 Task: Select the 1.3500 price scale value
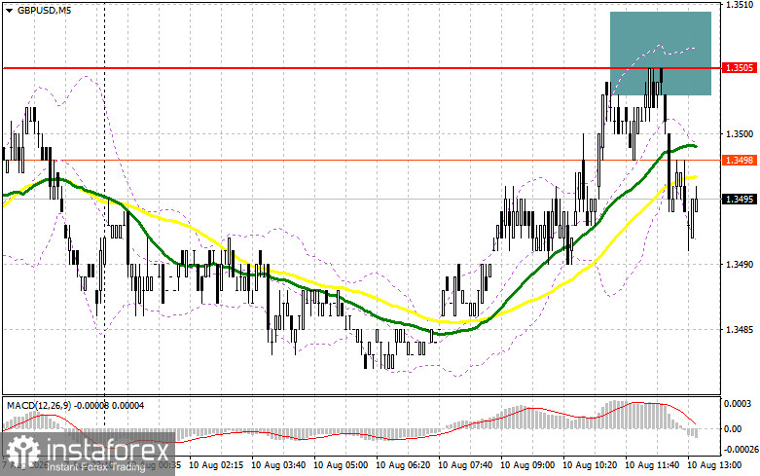click(740, 133)
